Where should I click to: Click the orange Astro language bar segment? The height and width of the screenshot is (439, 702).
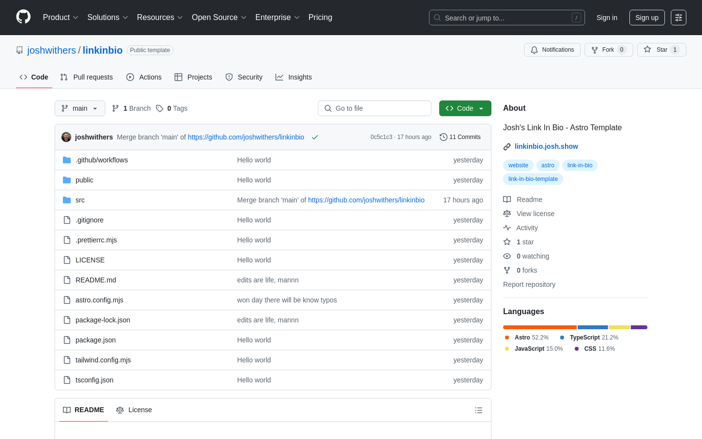tap(540, 327)
